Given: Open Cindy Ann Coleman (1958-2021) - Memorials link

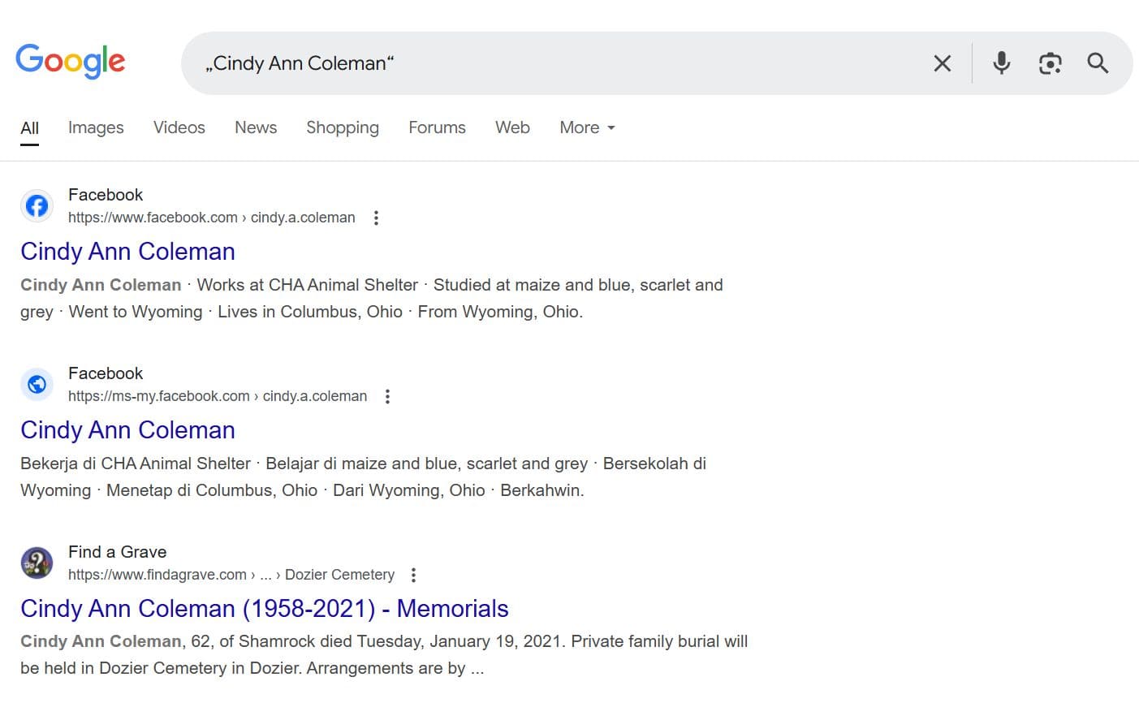Looking at the screenshot, I should point(265,609).
